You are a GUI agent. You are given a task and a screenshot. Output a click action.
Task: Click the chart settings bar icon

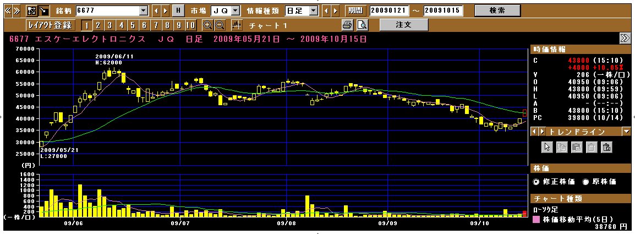[x=237, y=25]
